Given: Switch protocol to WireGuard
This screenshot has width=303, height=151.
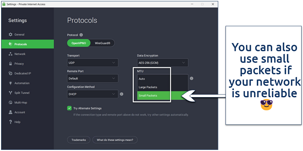Looking at the screenshot, I should tap(102, 43).
